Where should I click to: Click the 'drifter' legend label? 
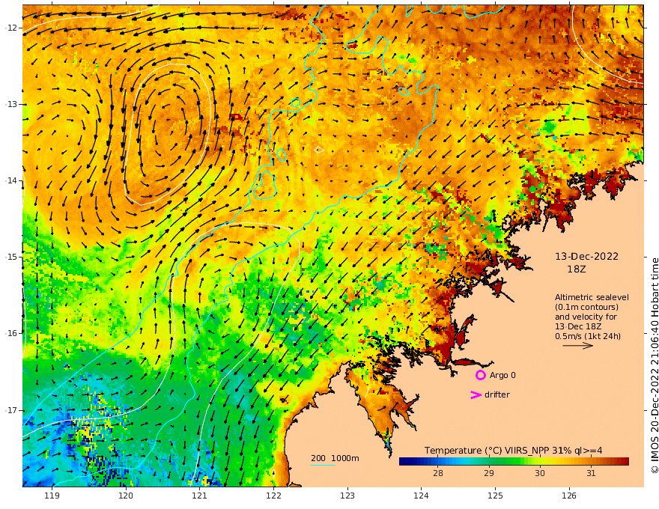click(497, 394)
